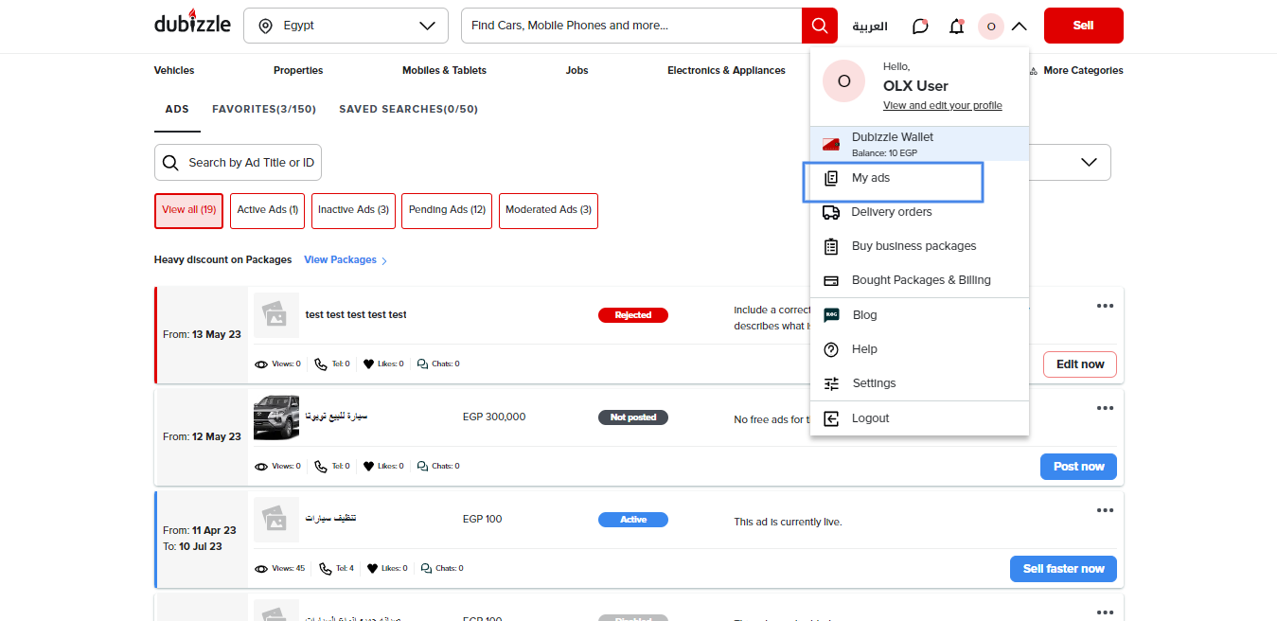Open three-dot menu for rejected test ad
The height and width of the screenshot is (621, 1277).
1104,306
